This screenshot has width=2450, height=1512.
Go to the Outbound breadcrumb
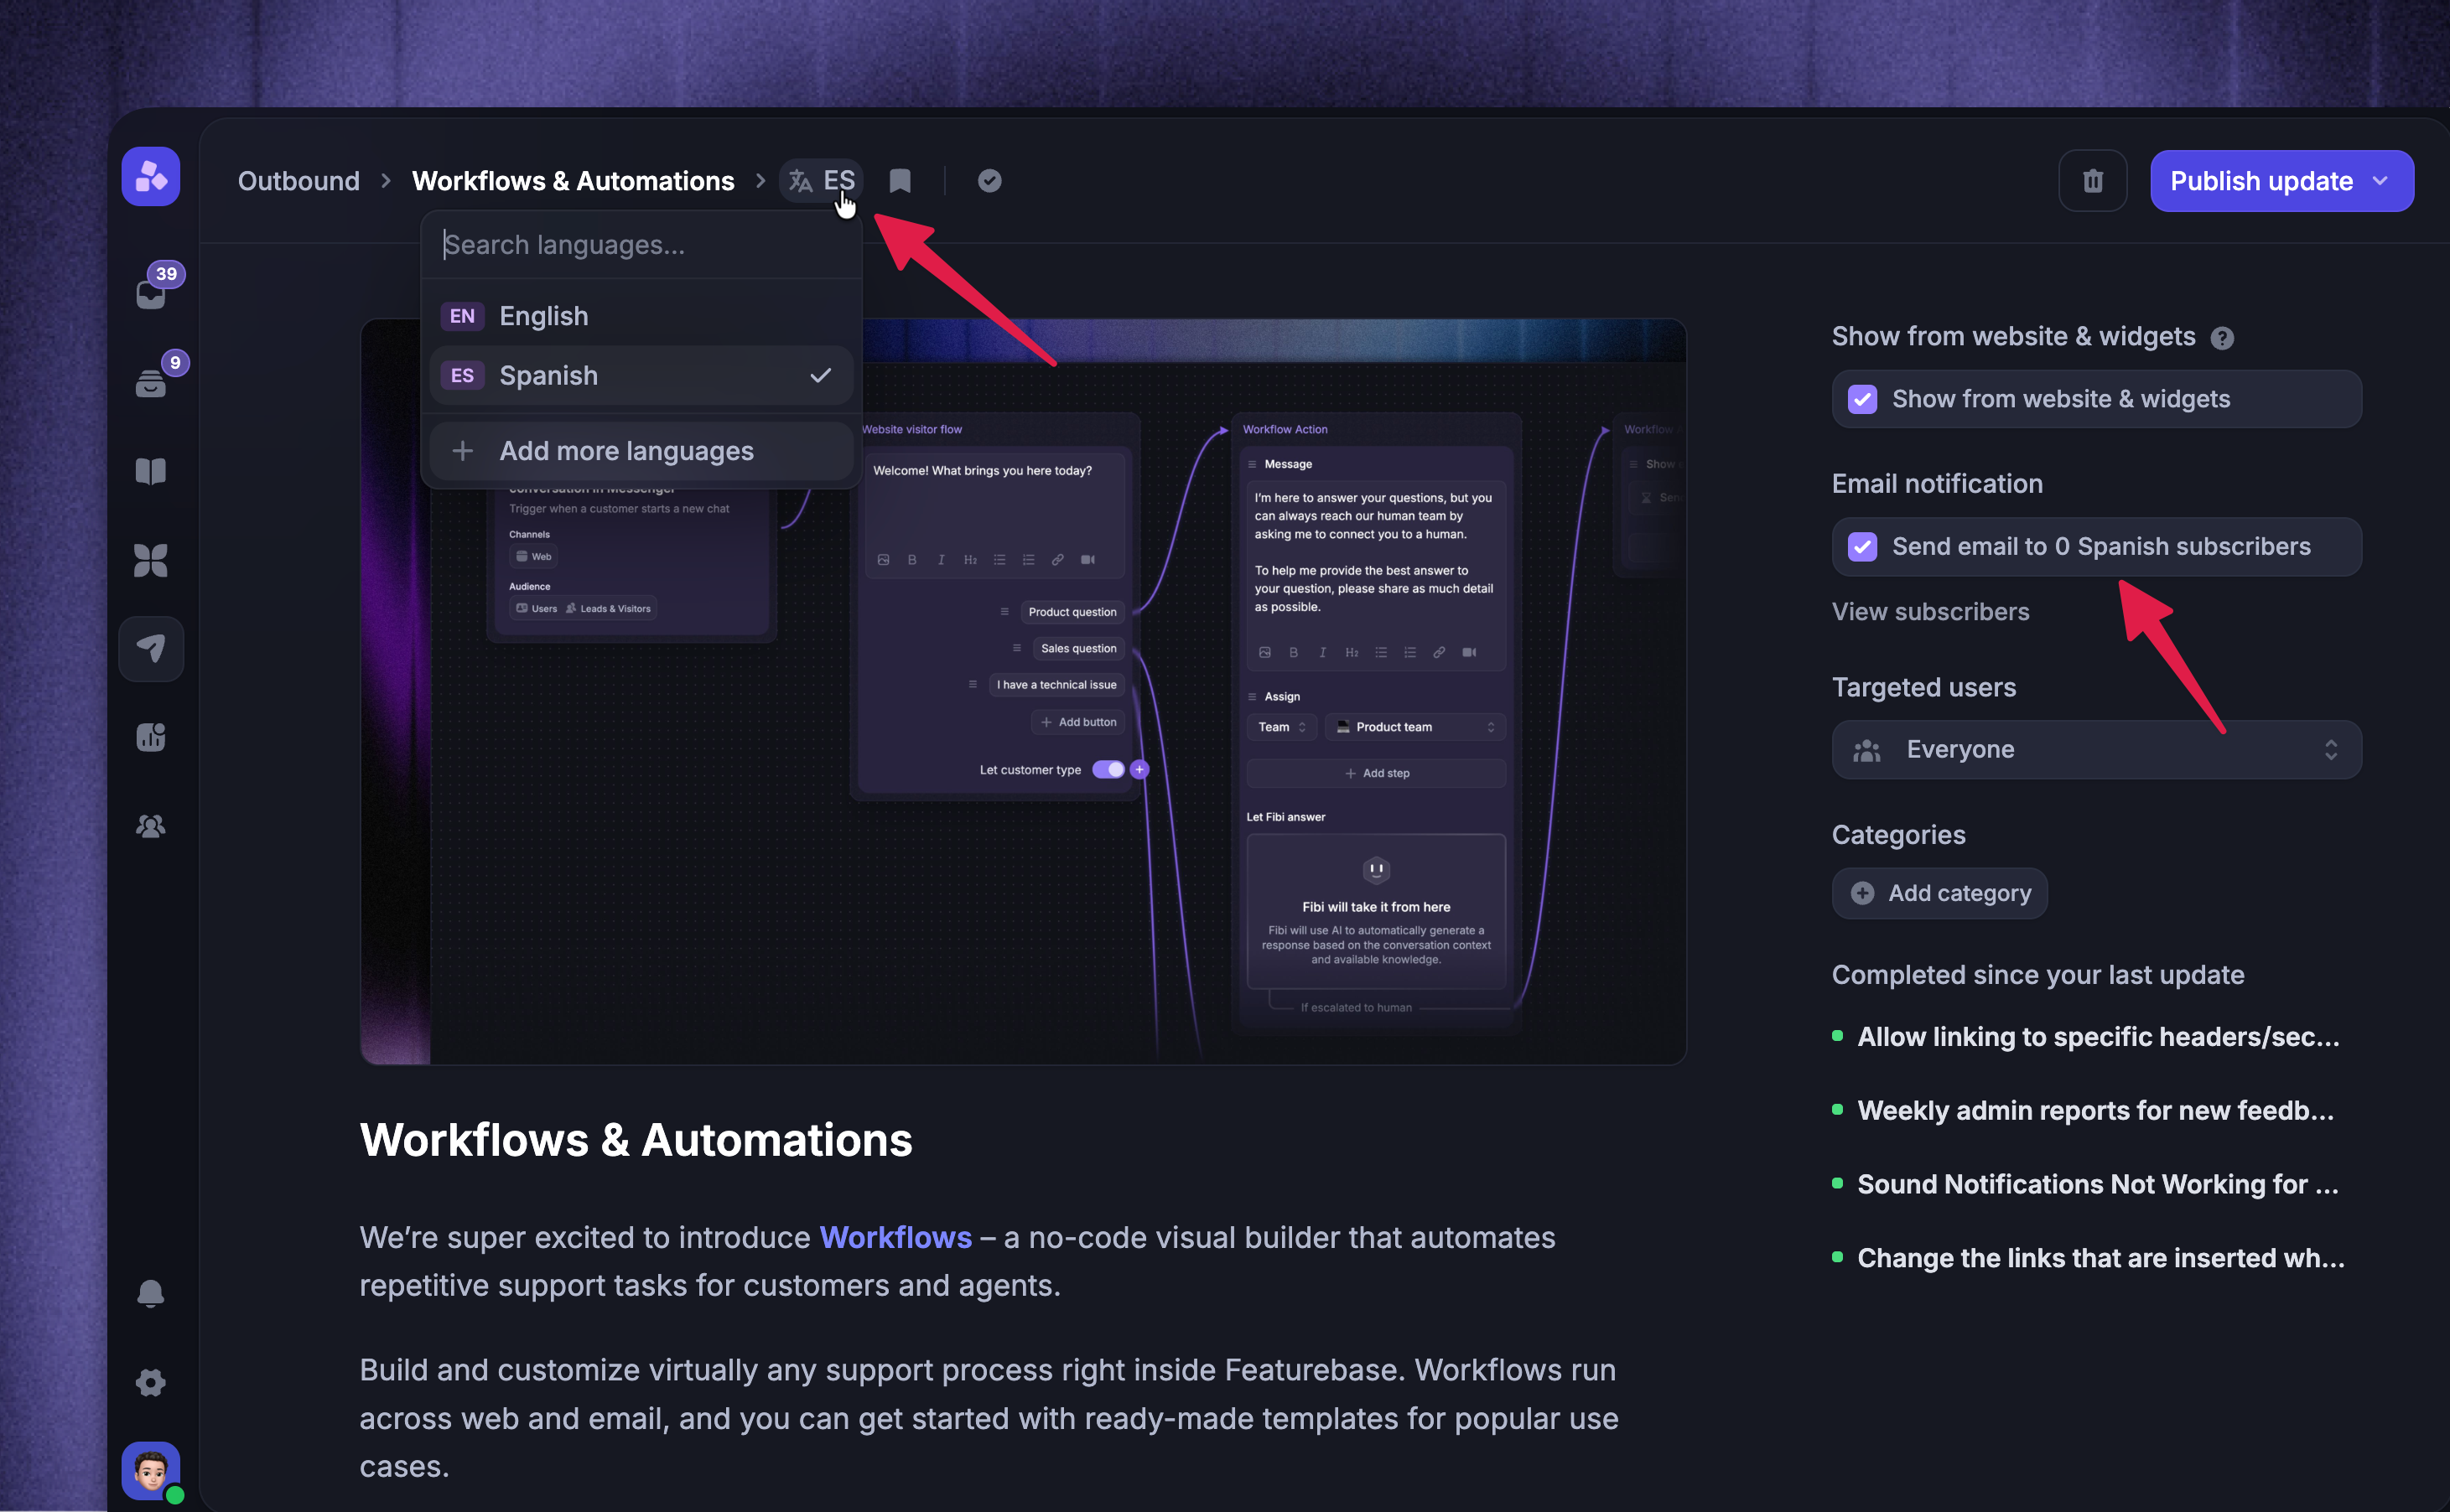(298, 181)
